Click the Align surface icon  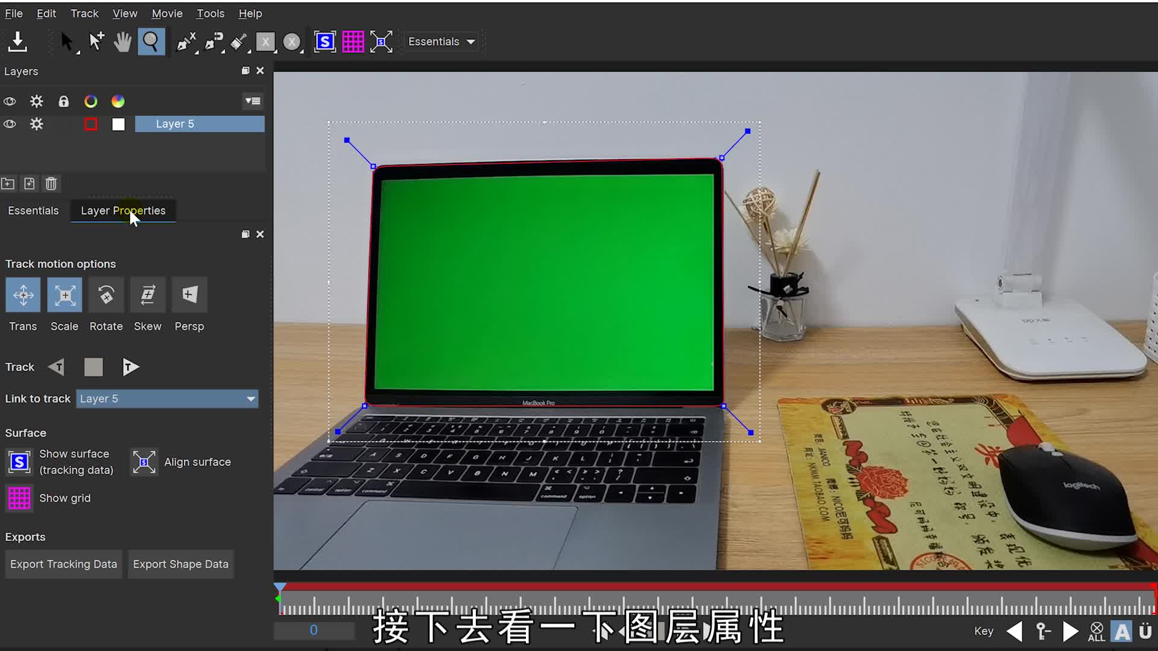[x=144, y=462]
